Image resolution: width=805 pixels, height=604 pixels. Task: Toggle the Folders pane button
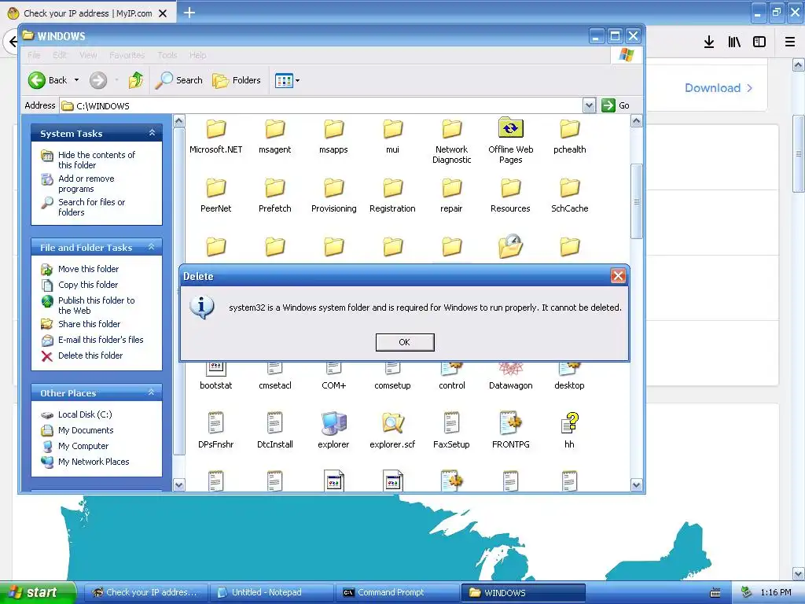tap(237, 80)
